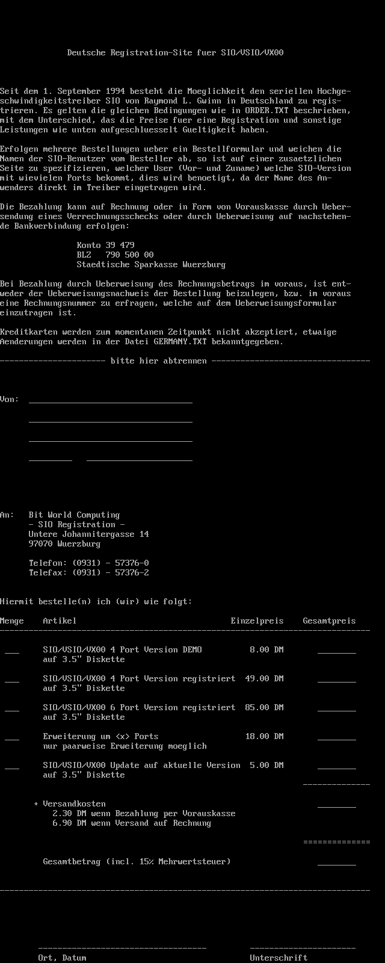The height and width of the screenshot is (963, 385).
Task: Click the first blank line after "Von:"
Action: 111,401
